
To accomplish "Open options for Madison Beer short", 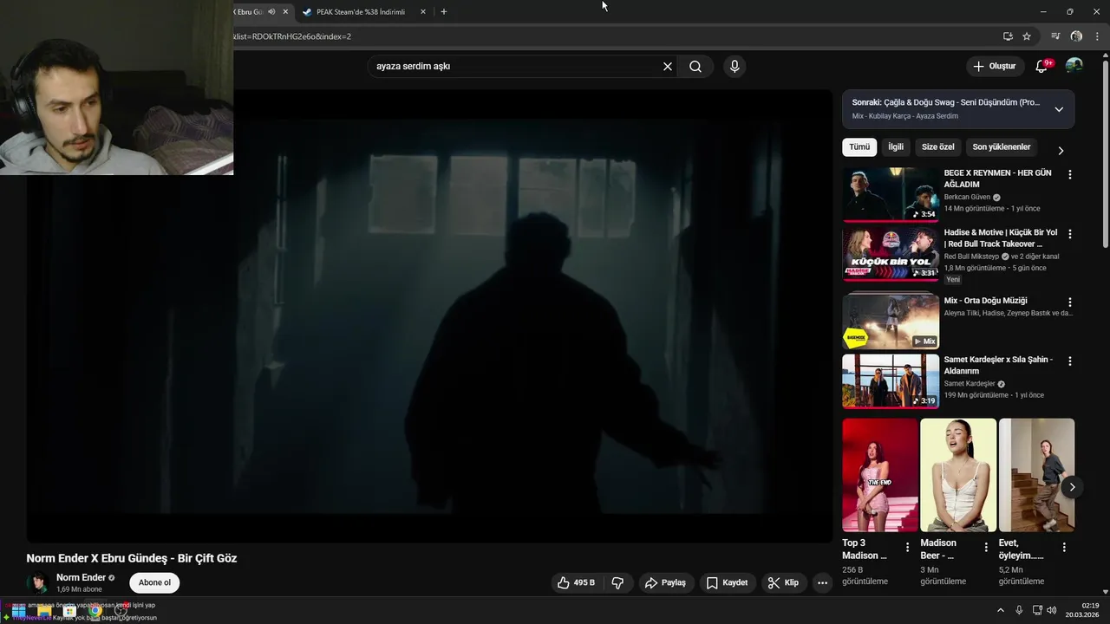I will tap(985, 547).
